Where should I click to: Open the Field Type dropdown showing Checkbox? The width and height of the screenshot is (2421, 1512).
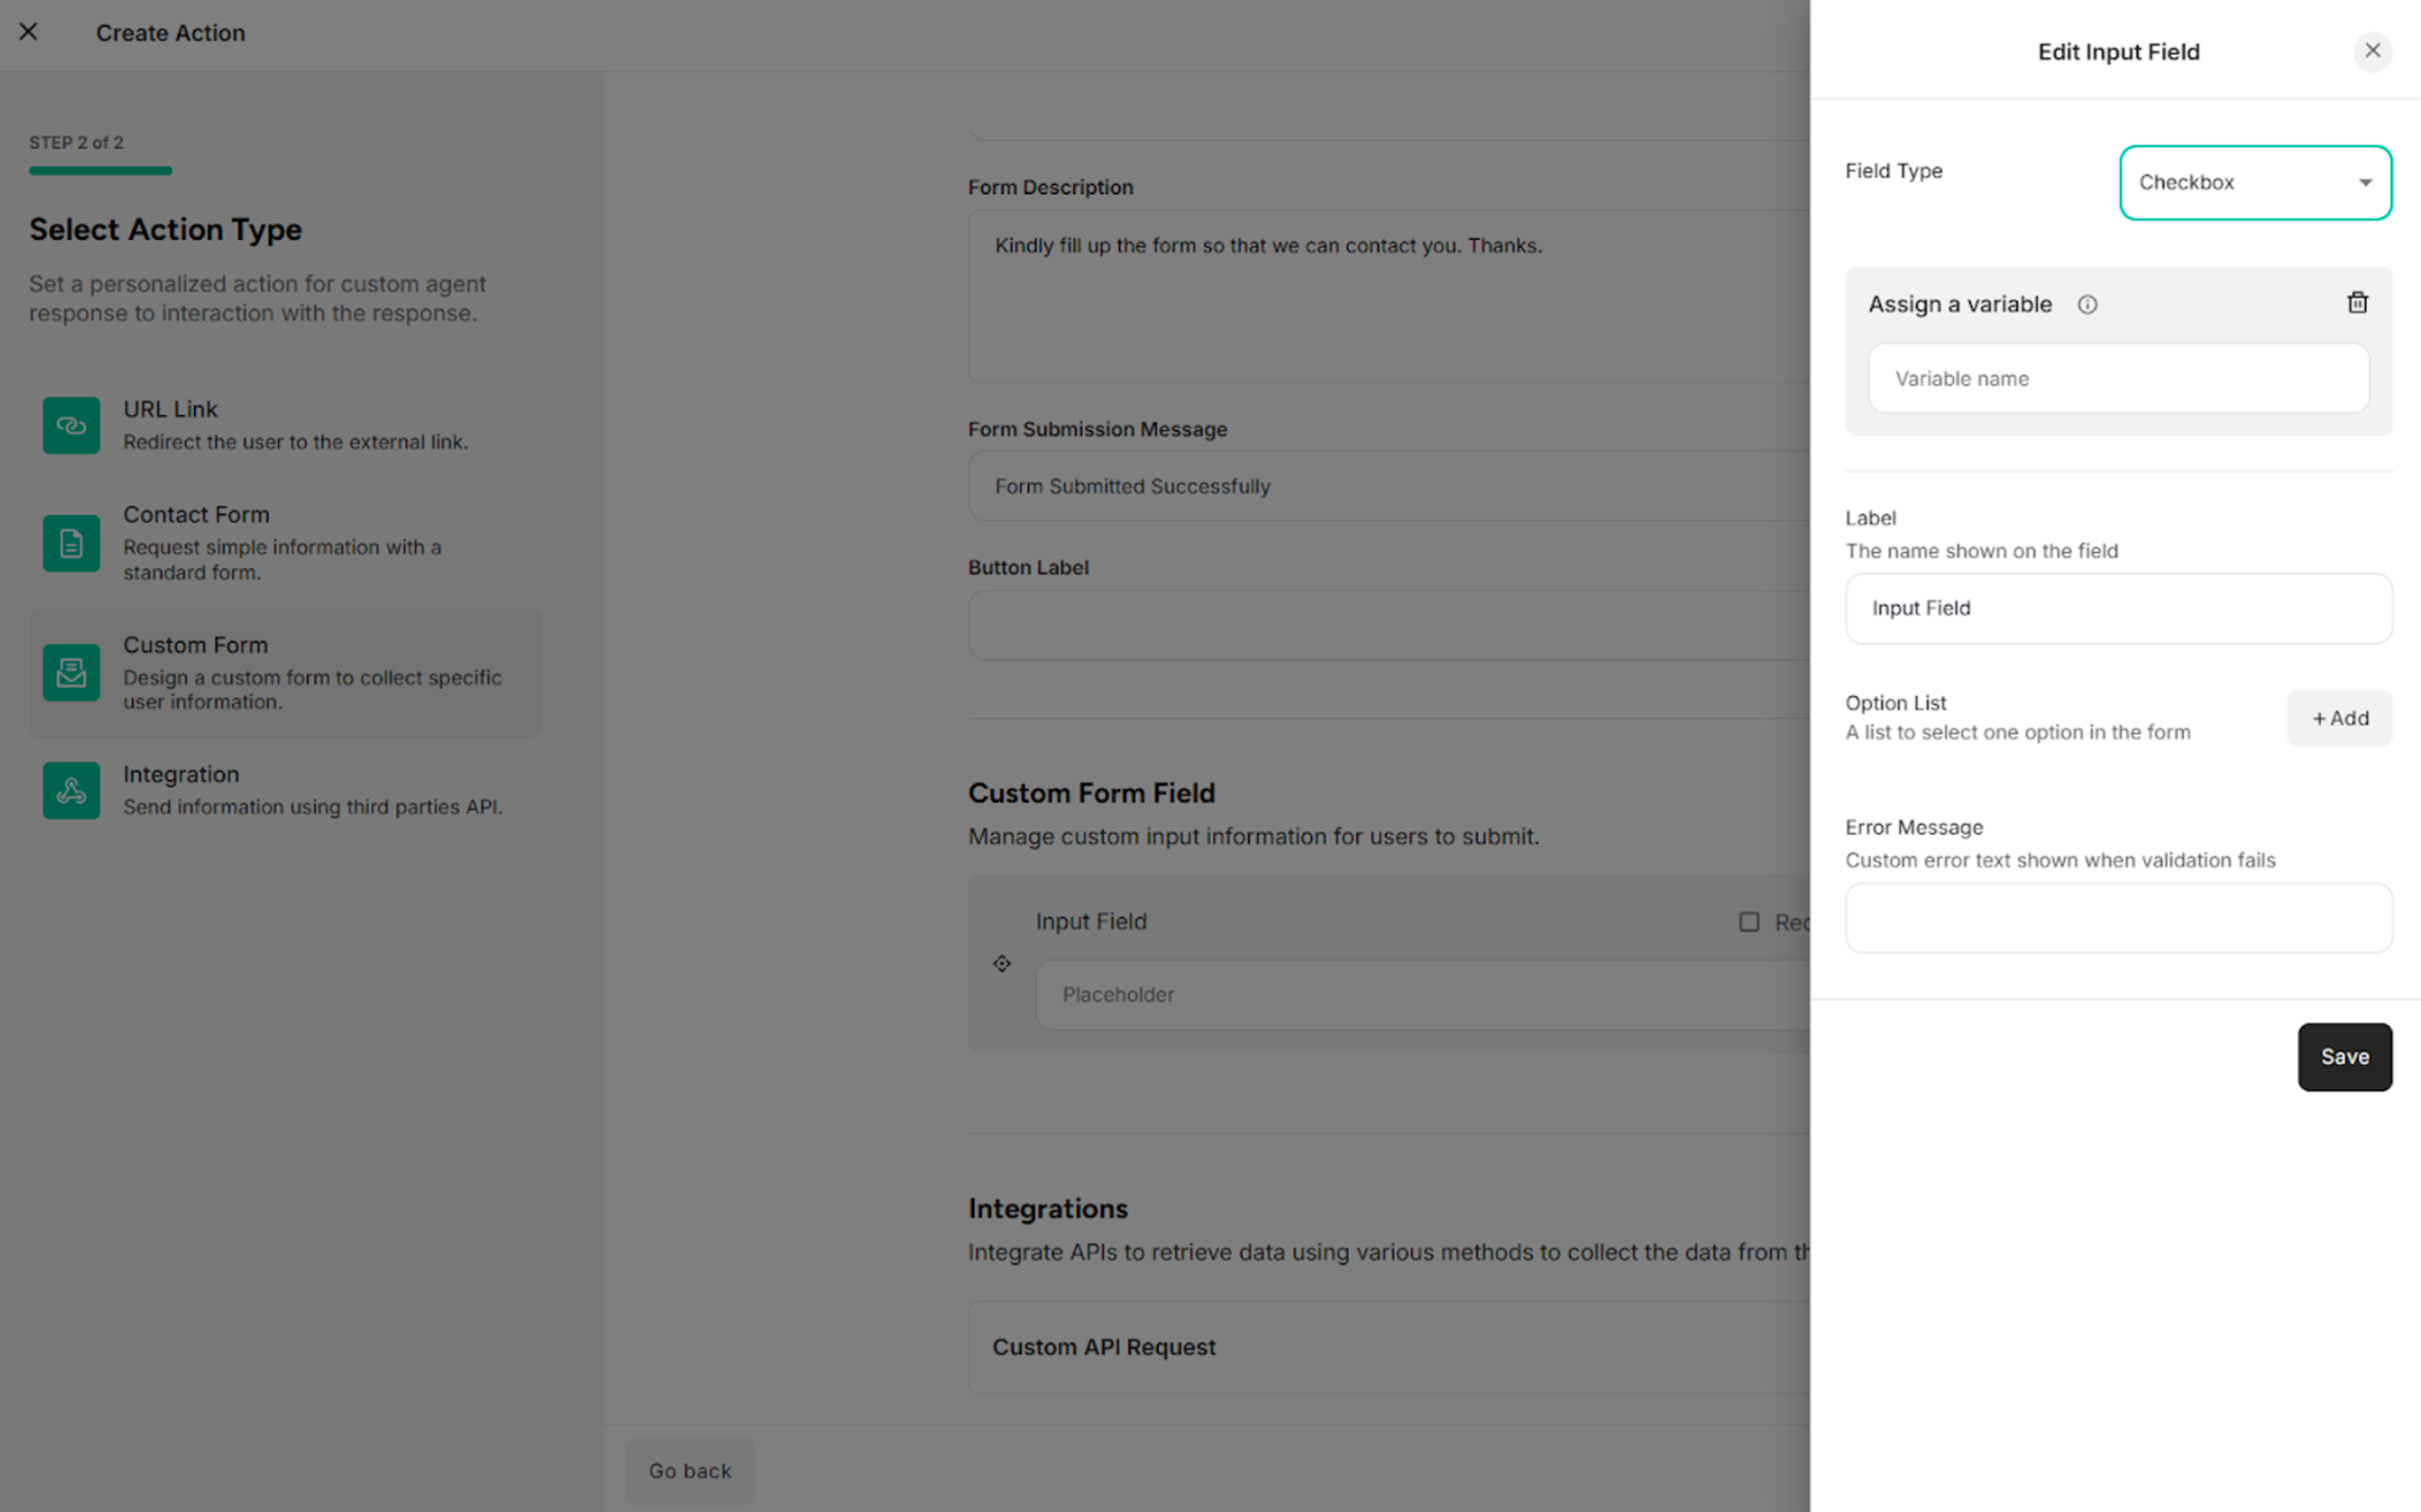click(2255, 182)
